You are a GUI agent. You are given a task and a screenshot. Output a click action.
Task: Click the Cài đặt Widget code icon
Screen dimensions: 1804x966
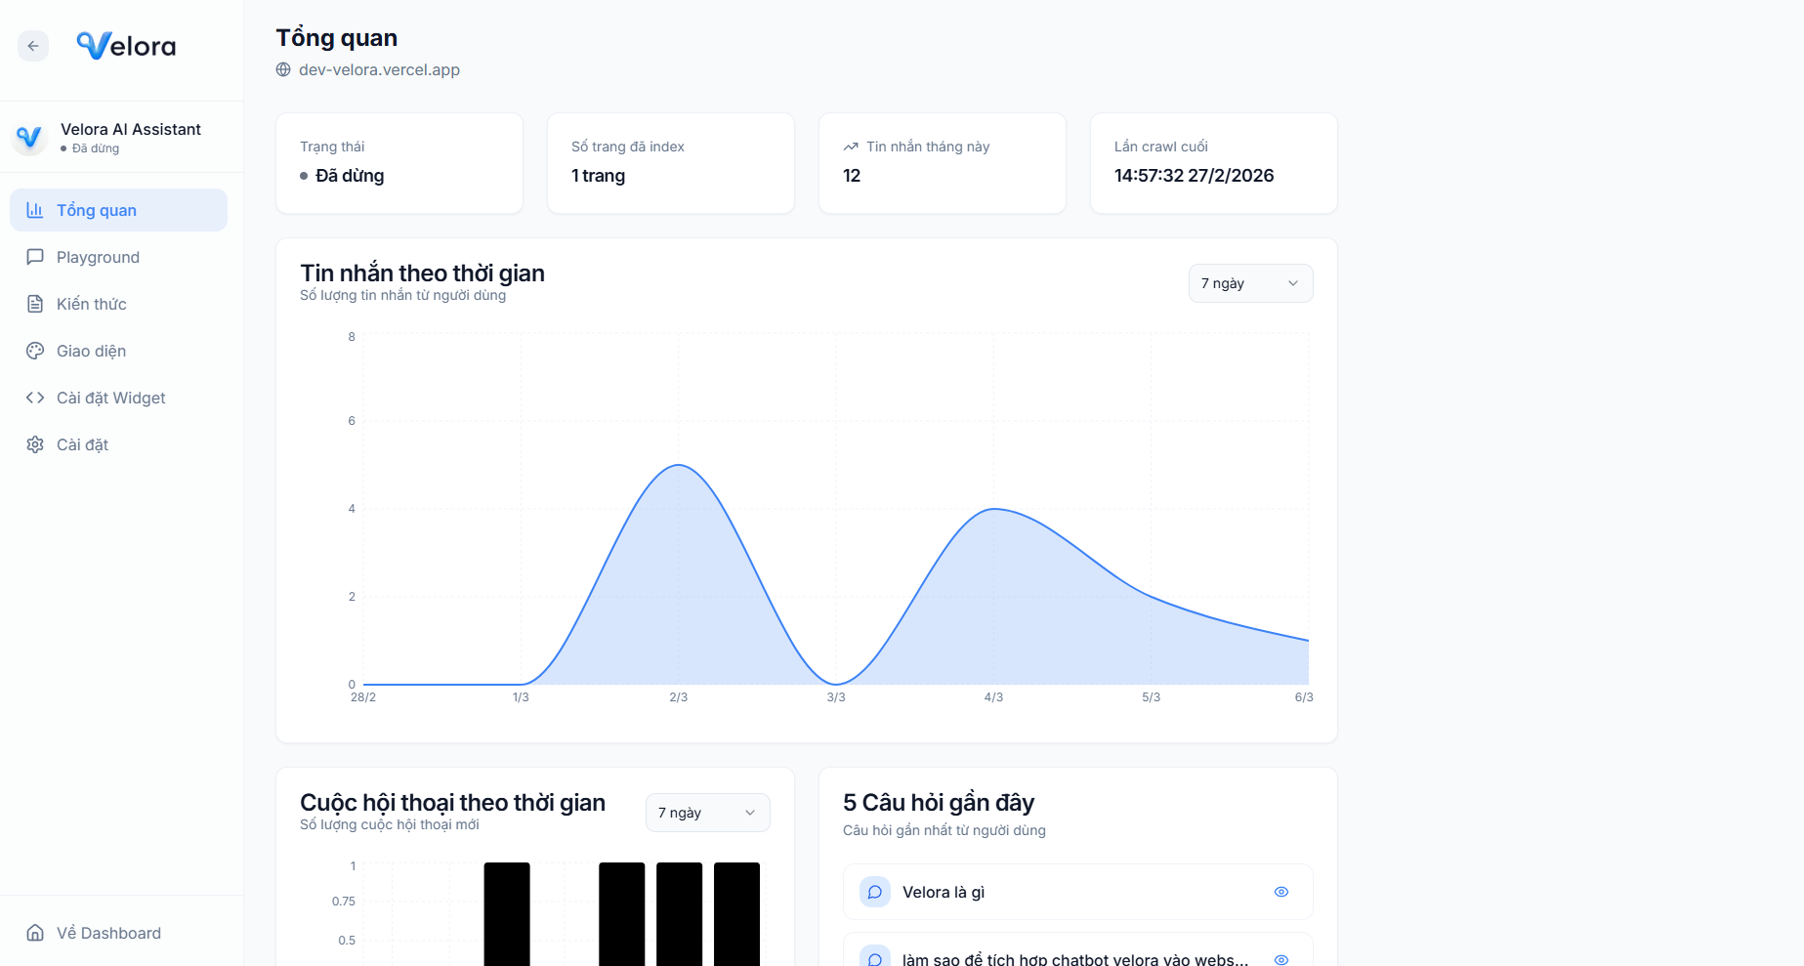point(35,398)
